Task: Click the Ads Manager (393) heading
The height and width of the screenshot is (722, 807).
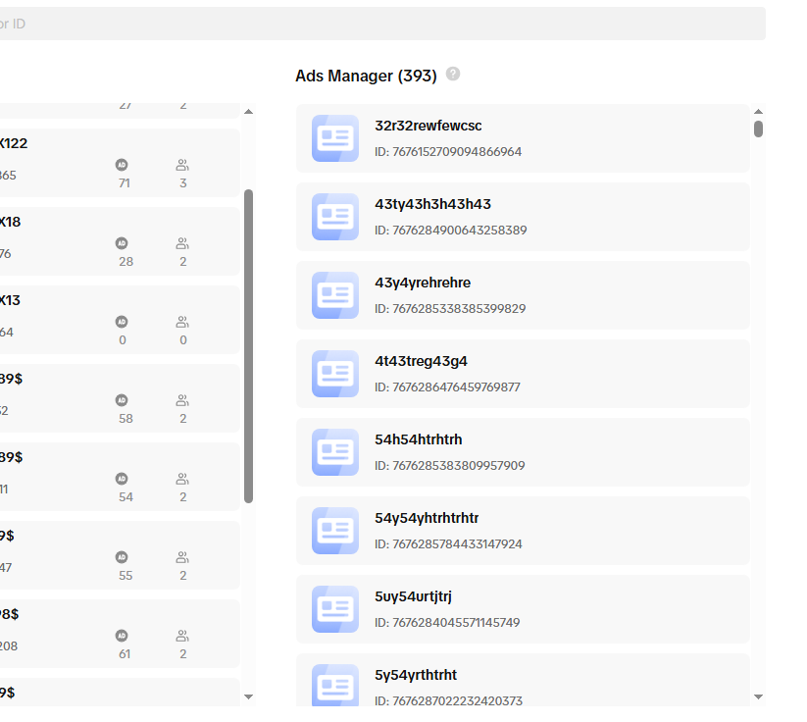Action: 366,76
